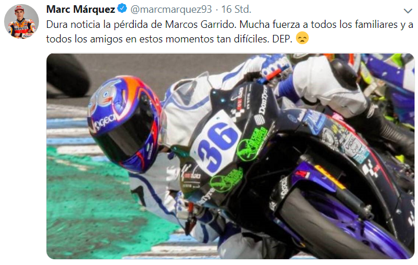Viewport: 418px width, 265px height.
Task: Click the 16 Std. timestamp
Action: (x=236, y=9)
